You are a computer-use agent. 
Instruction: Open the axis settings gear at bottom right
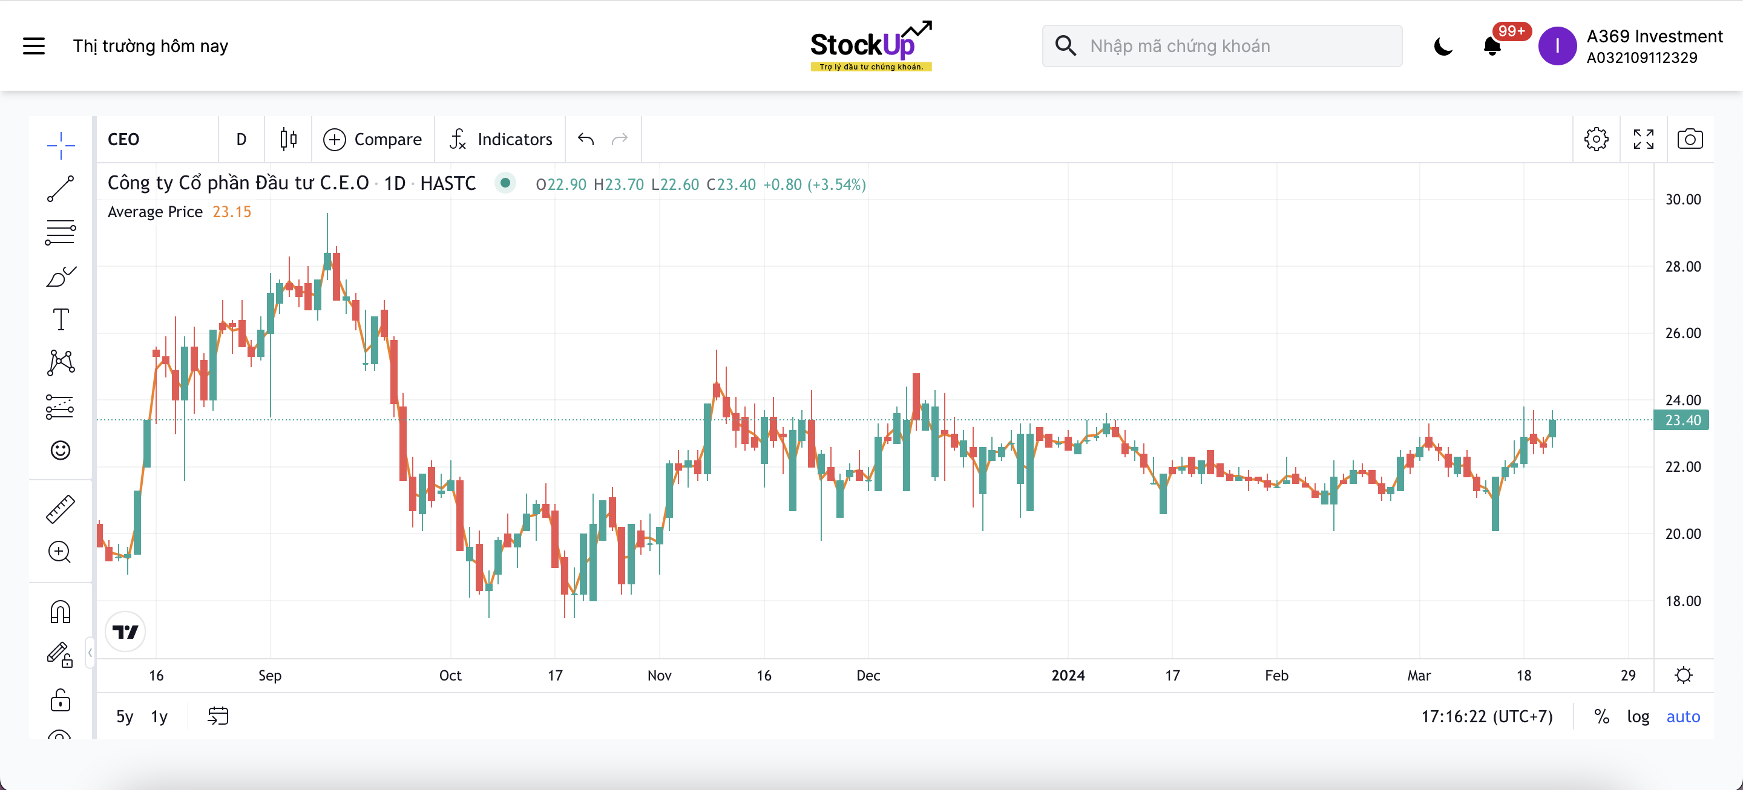pos(1684,675)
